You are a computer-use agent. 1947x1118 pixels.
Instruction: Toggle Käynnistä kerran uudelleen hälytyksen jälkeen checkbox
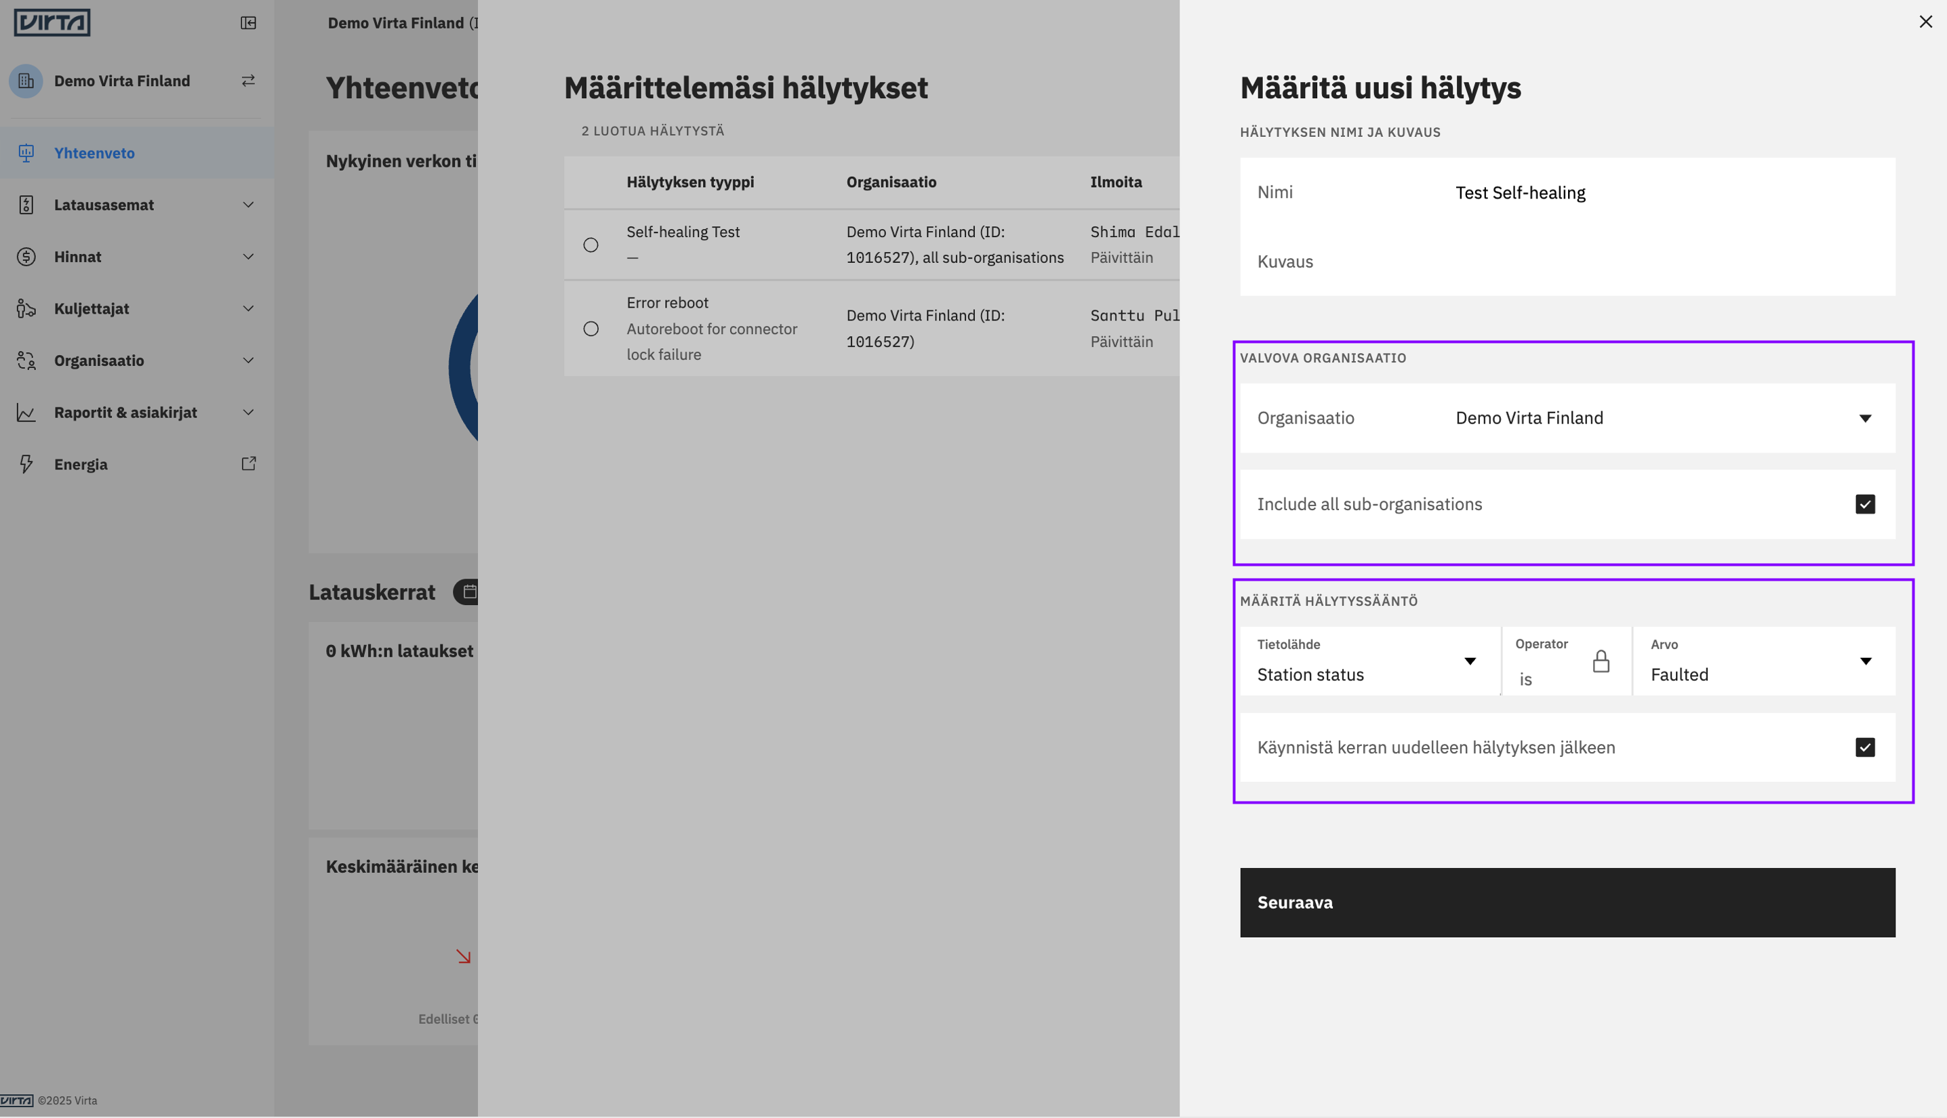point(1865,747)
